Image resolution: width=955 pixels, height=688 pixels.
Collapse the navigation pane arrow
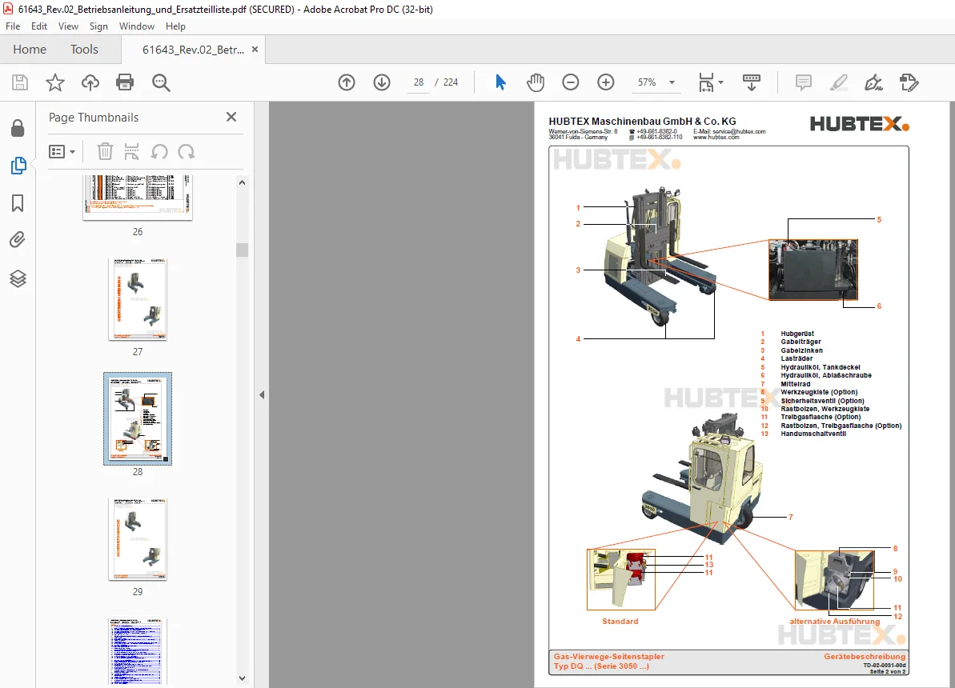[262, 394]
